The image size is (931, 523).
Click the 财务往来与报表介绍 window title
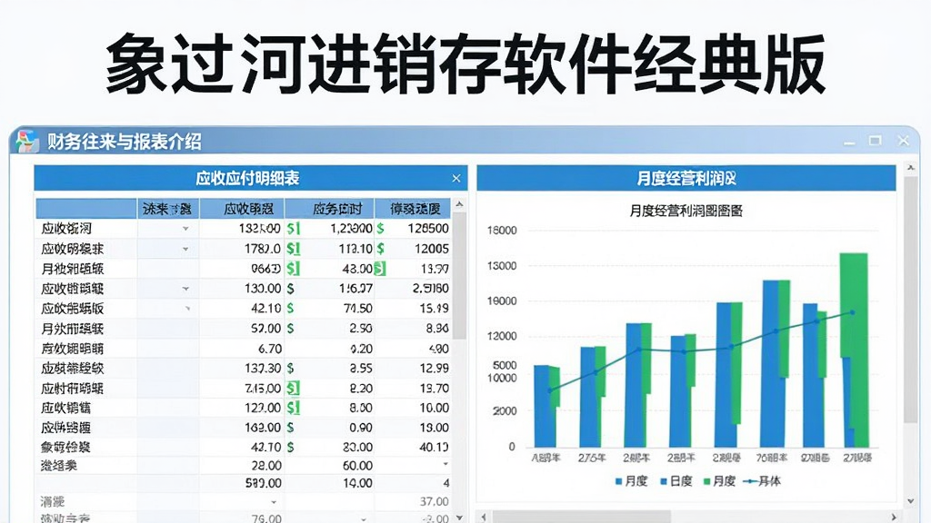click(x=125, y=142)
